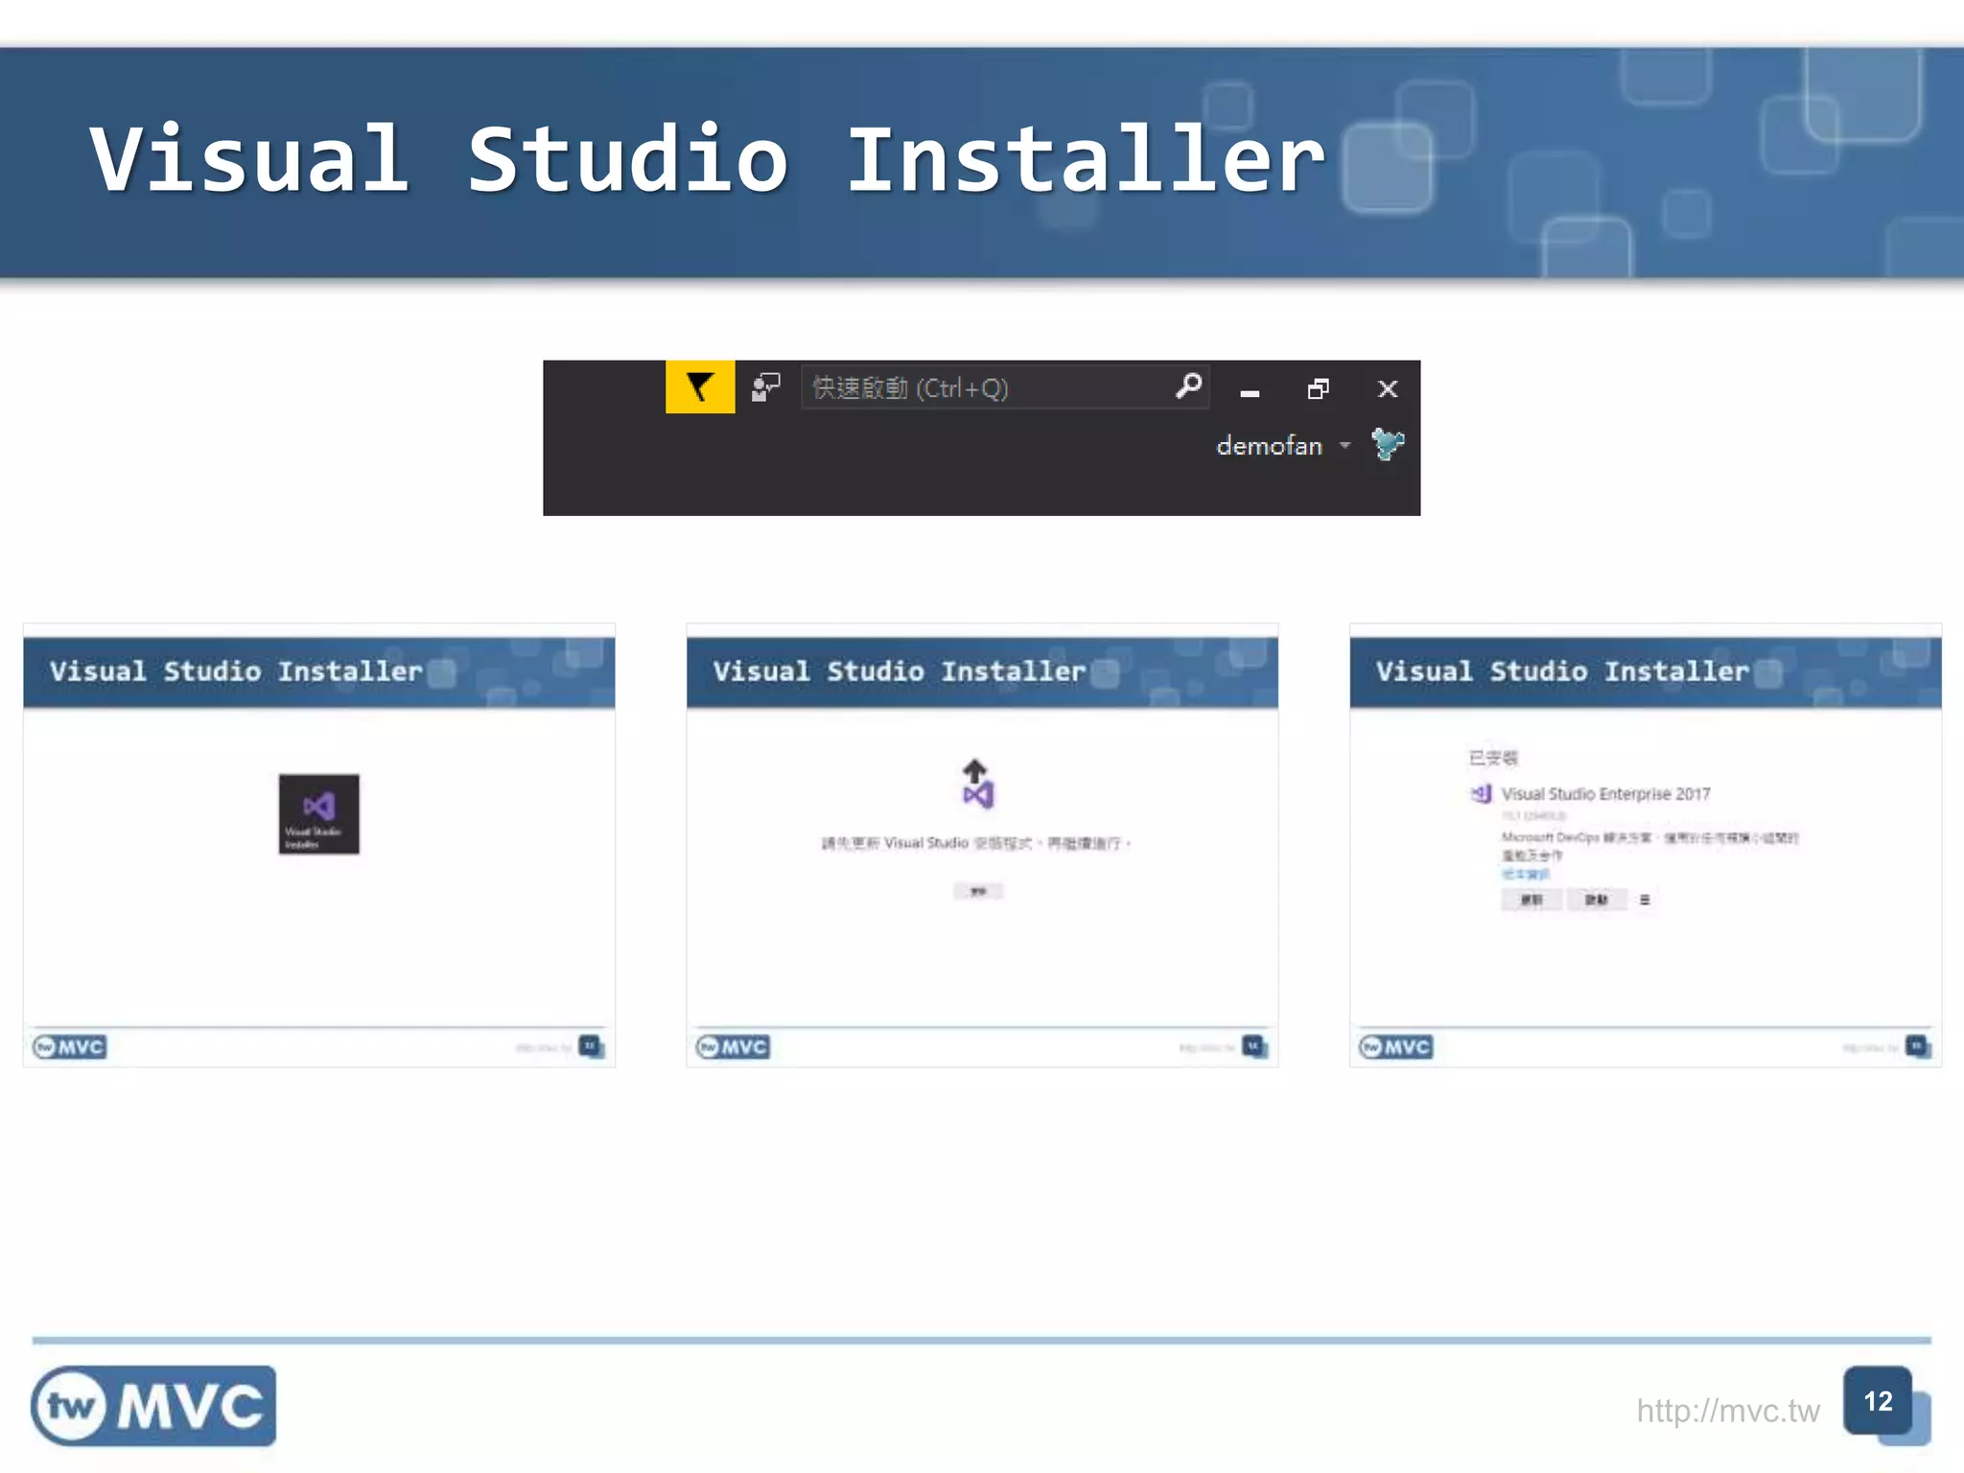Restore down the Visual Studio window
Viewport: 1964px width, 1473px height.
click(x=1319, y=388)
